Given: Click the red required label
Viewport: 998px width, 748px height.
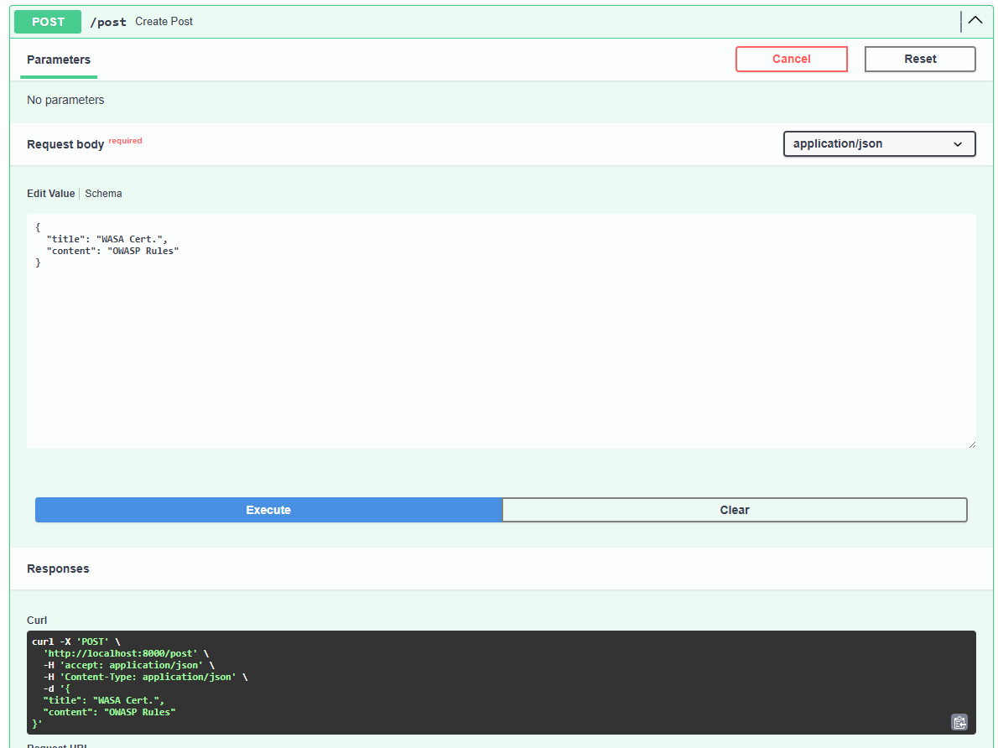Looking at the screenshot, I should point(126,141).
